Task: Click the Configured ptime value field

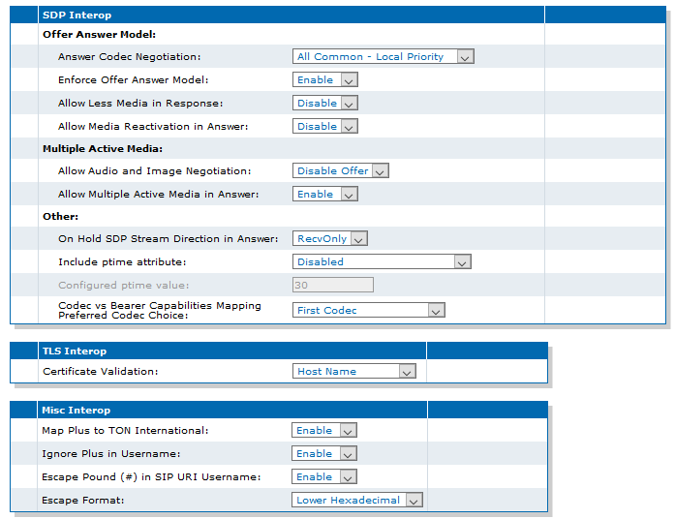Action: (333, 285)
